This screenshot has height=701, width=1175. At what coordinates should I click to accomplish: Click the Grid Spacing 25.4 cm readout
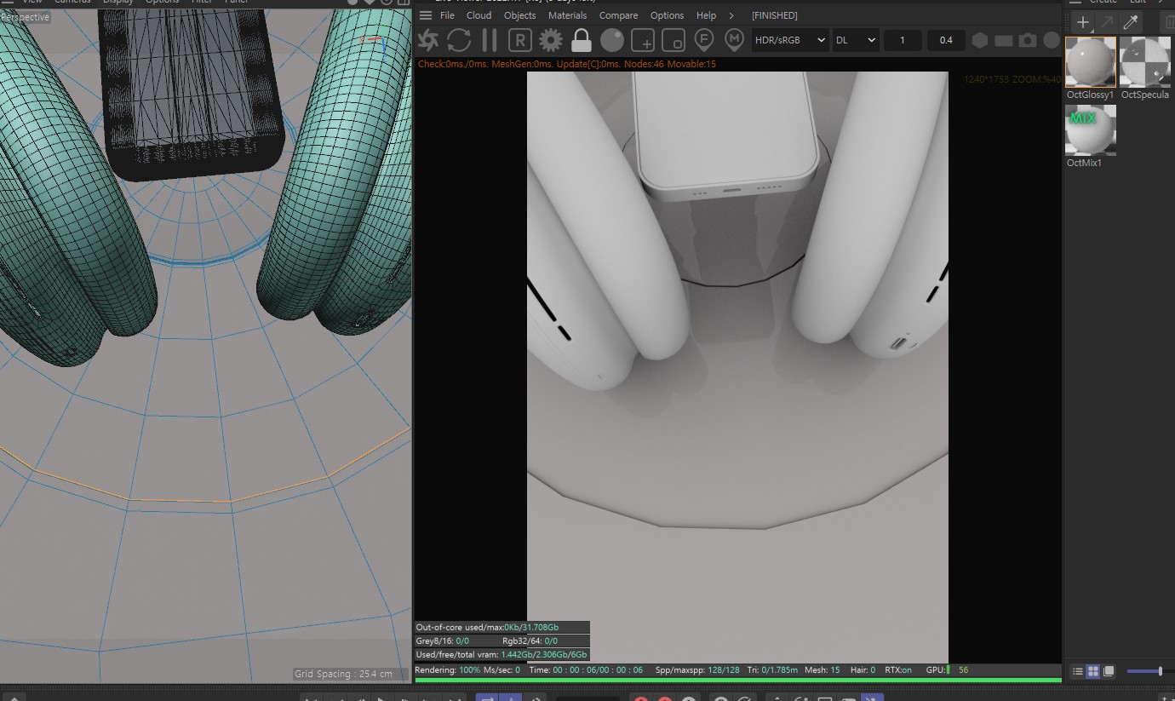coord(344,674)
